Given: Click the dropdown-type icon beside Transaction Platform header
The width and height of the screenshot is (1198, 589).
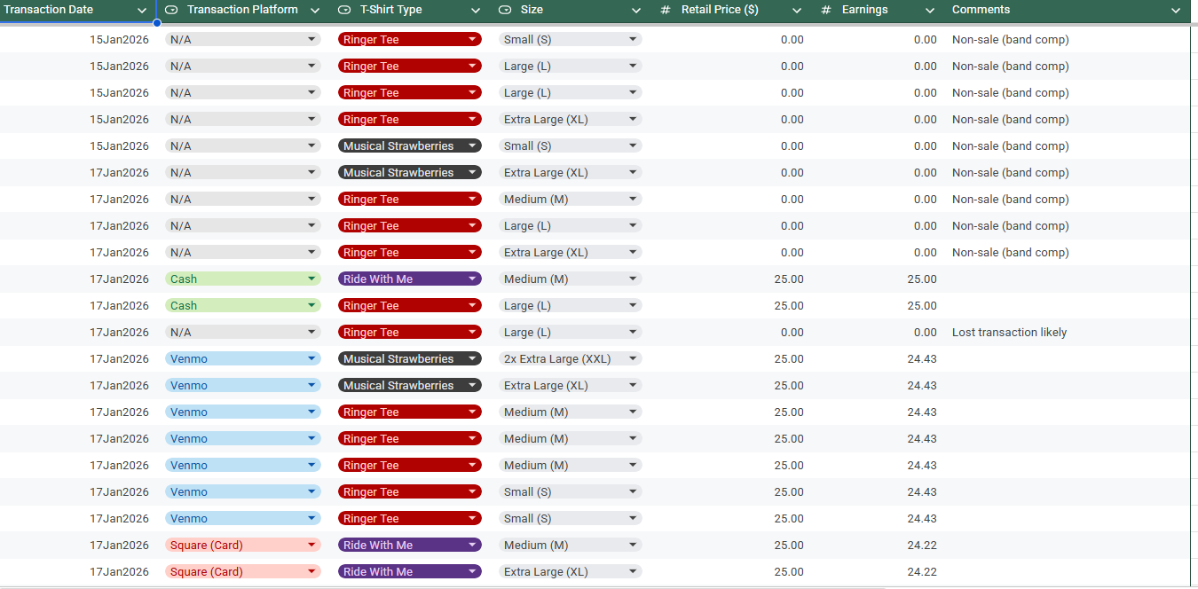Looking at the screenshot, I should (x=172, y=10).
